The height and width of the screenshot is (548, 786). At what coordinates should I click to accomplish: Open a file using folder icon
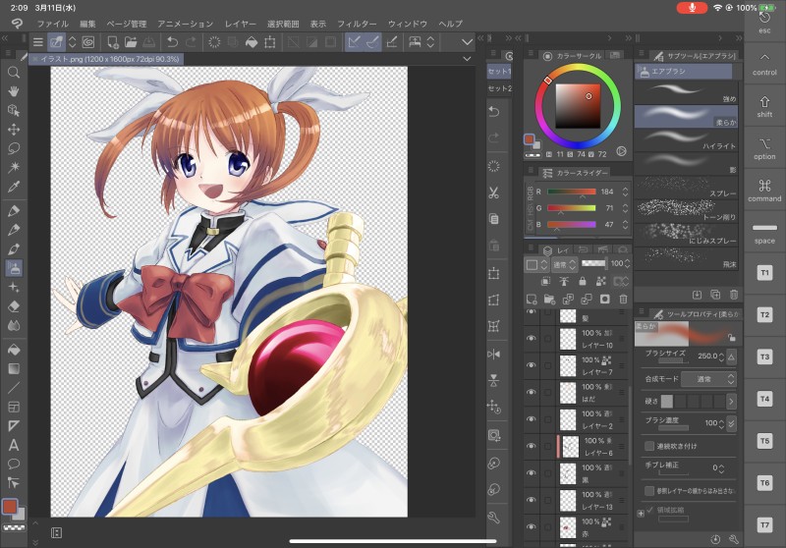tap(131, 42)
